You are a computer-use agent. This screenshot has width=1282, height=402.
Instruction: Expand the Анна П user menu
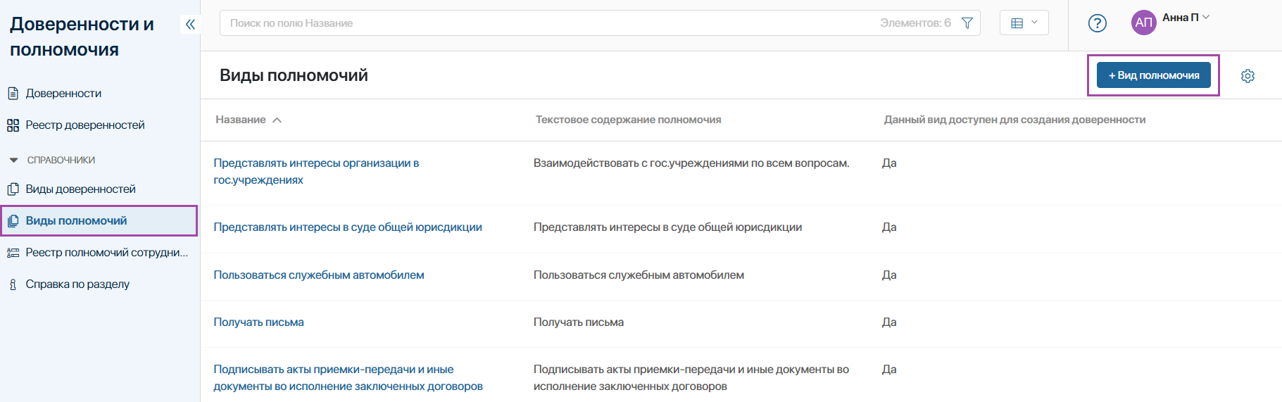[1186, 18]
